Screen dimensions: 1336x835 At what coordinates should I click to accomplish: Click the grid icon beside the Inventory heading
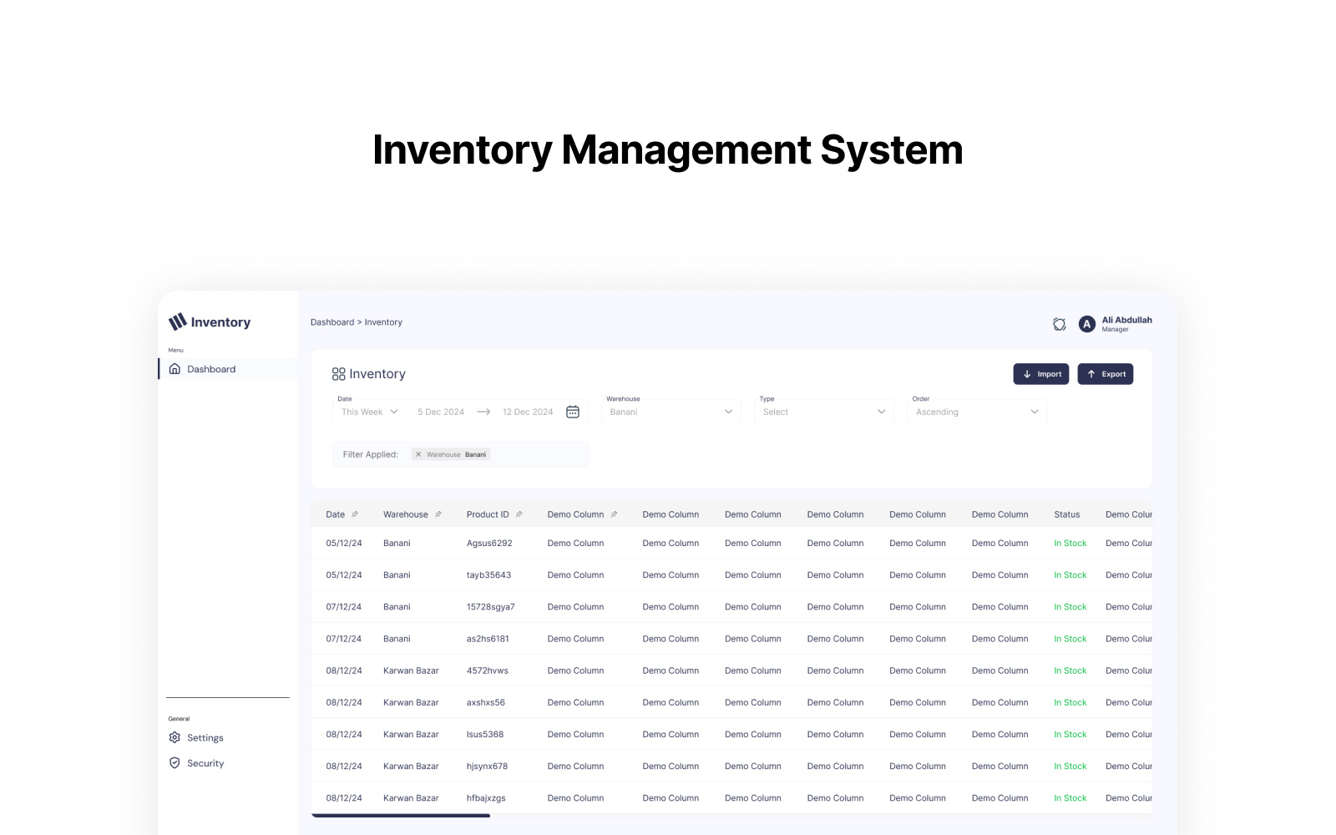(338, 373)
